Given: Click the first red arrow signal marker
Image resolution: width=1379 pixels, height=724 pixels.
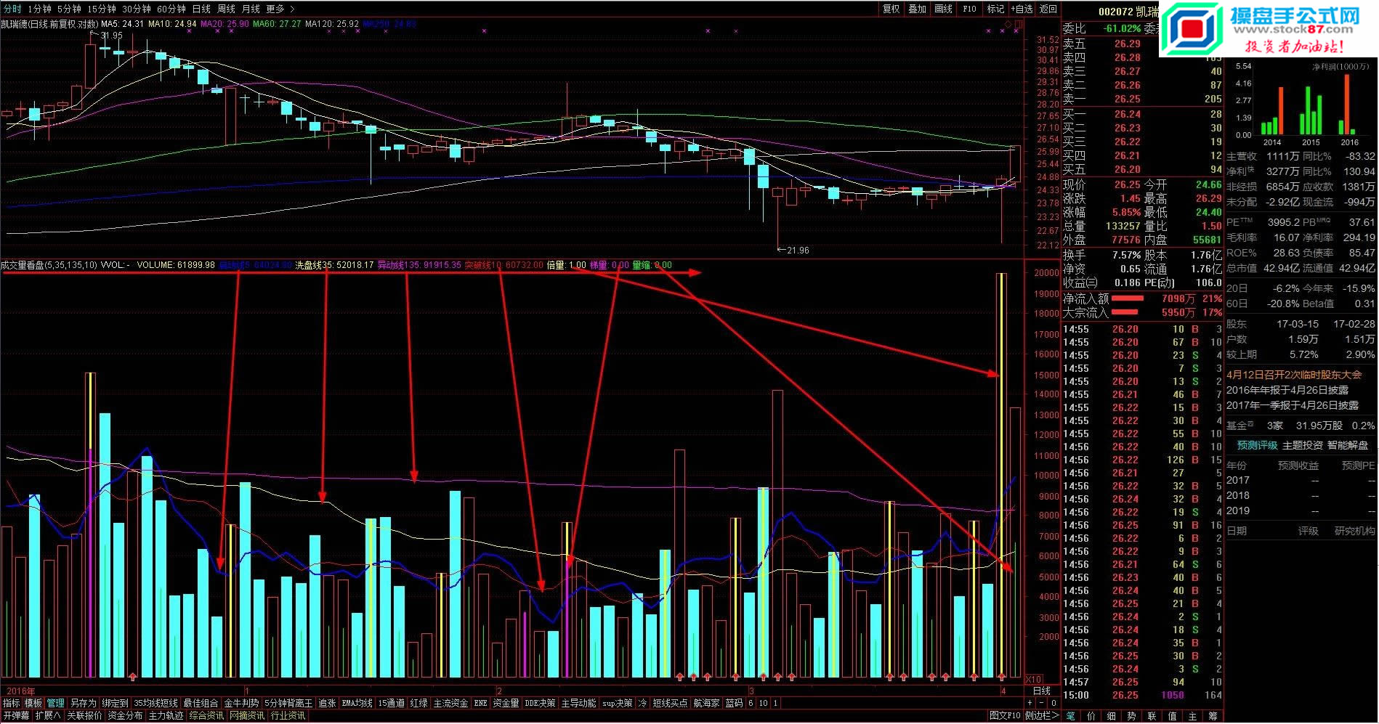Looking at the screenshot, I should (132, 678).
